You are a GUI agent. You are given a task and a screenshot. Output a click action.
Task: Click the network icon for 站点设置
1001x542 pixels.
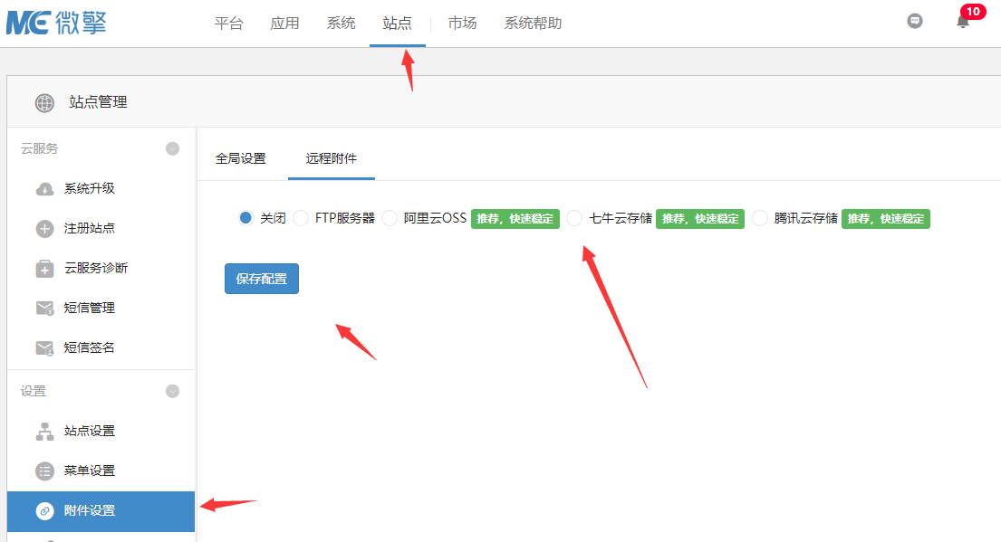tap(44, 432)
